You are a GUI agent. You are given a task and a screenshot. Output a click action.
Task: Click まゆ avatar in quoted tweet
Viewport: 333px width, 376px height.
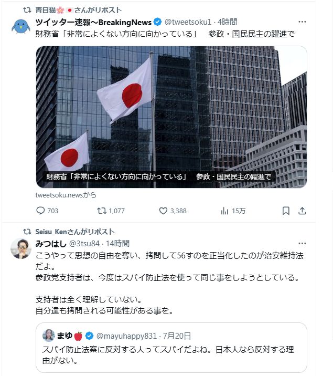[x=49, y=336]
